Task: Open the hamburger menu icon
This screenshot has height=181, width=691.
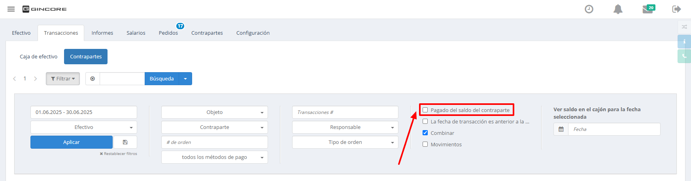Action: (x=11, y=9)
